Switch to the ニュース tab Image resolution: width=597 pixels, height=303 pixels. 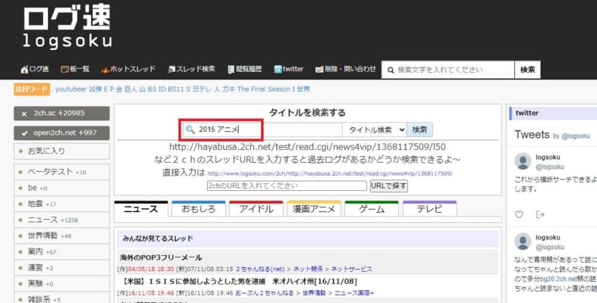[x=141, y=209]
